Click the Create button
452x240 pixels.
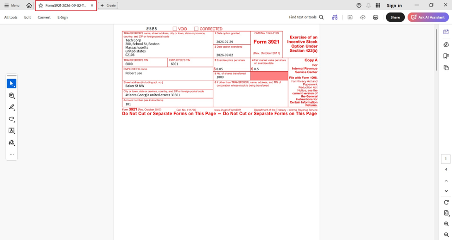click(x=108, y=6)
